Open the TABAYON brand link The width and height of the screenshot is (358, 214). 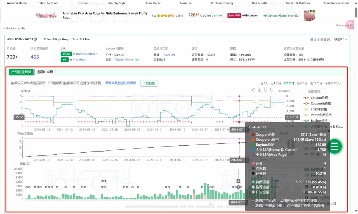coord(168,55)
